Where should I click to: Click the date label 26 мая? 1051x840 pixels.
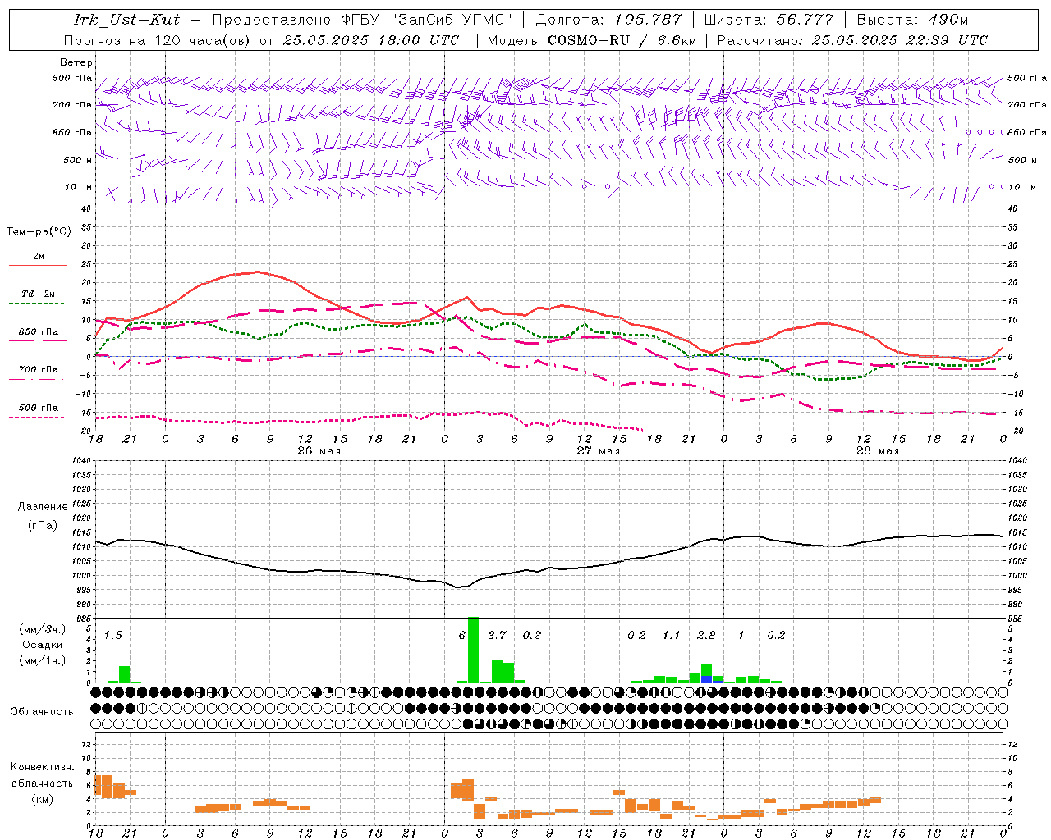(x=319, y=451)
